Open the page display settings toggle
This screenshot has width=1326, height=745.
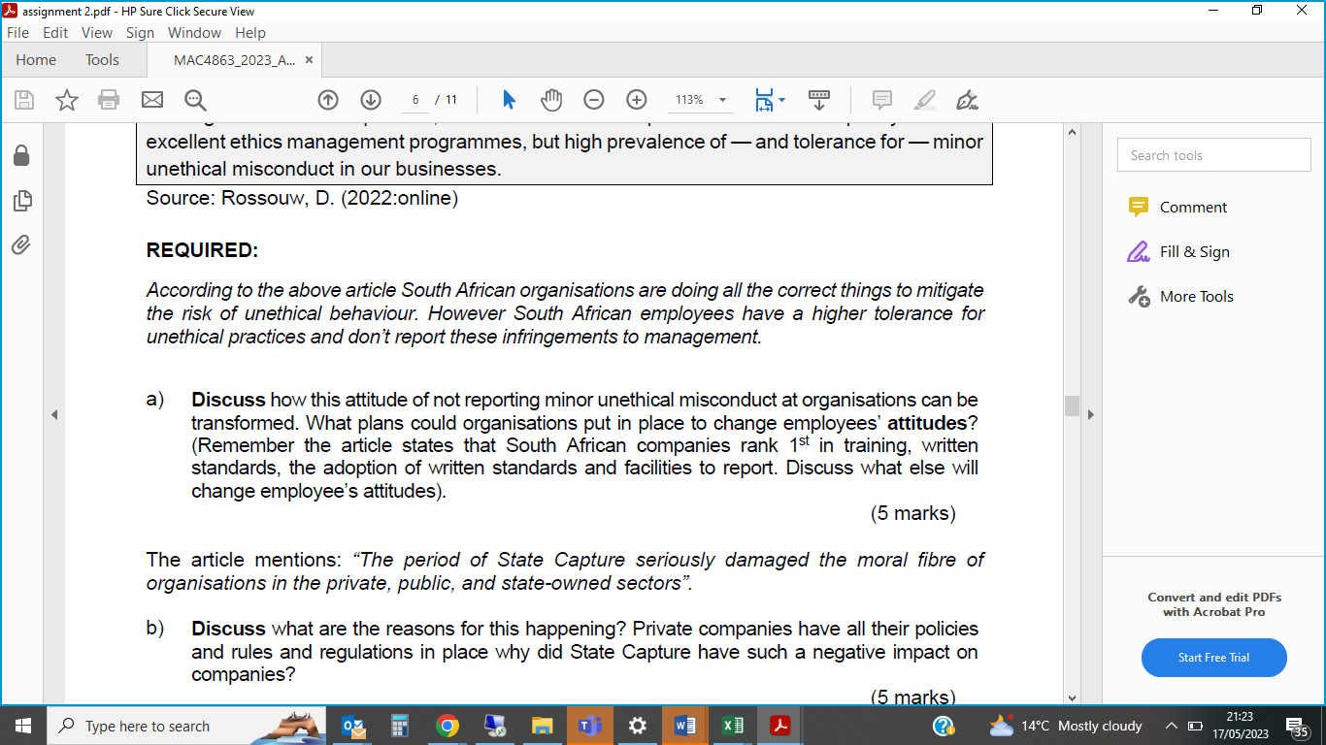[x=764, y=99]
